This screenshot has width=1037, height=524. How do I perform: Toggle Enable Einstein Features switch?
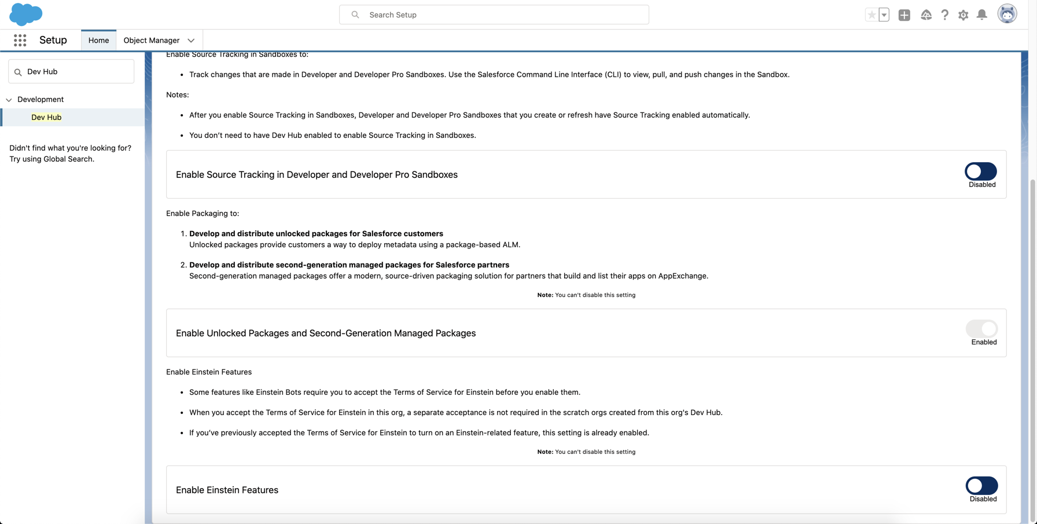981,485
